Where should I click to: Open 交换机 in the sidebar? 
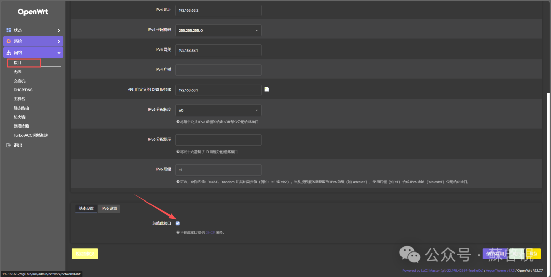pyautogui.click(x=19, y=81)
